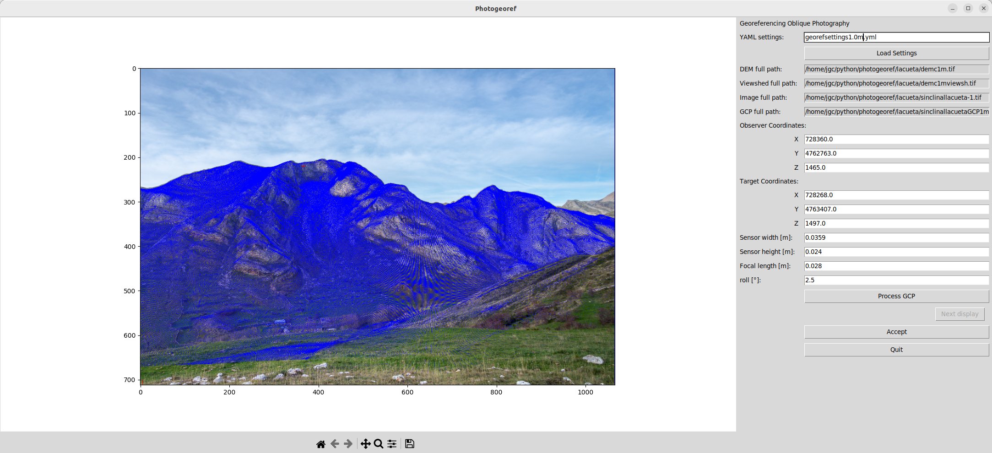Click the mountain photo in the plot
The width and height of the screenshot is (992, 453).
(x=377, y=226)
